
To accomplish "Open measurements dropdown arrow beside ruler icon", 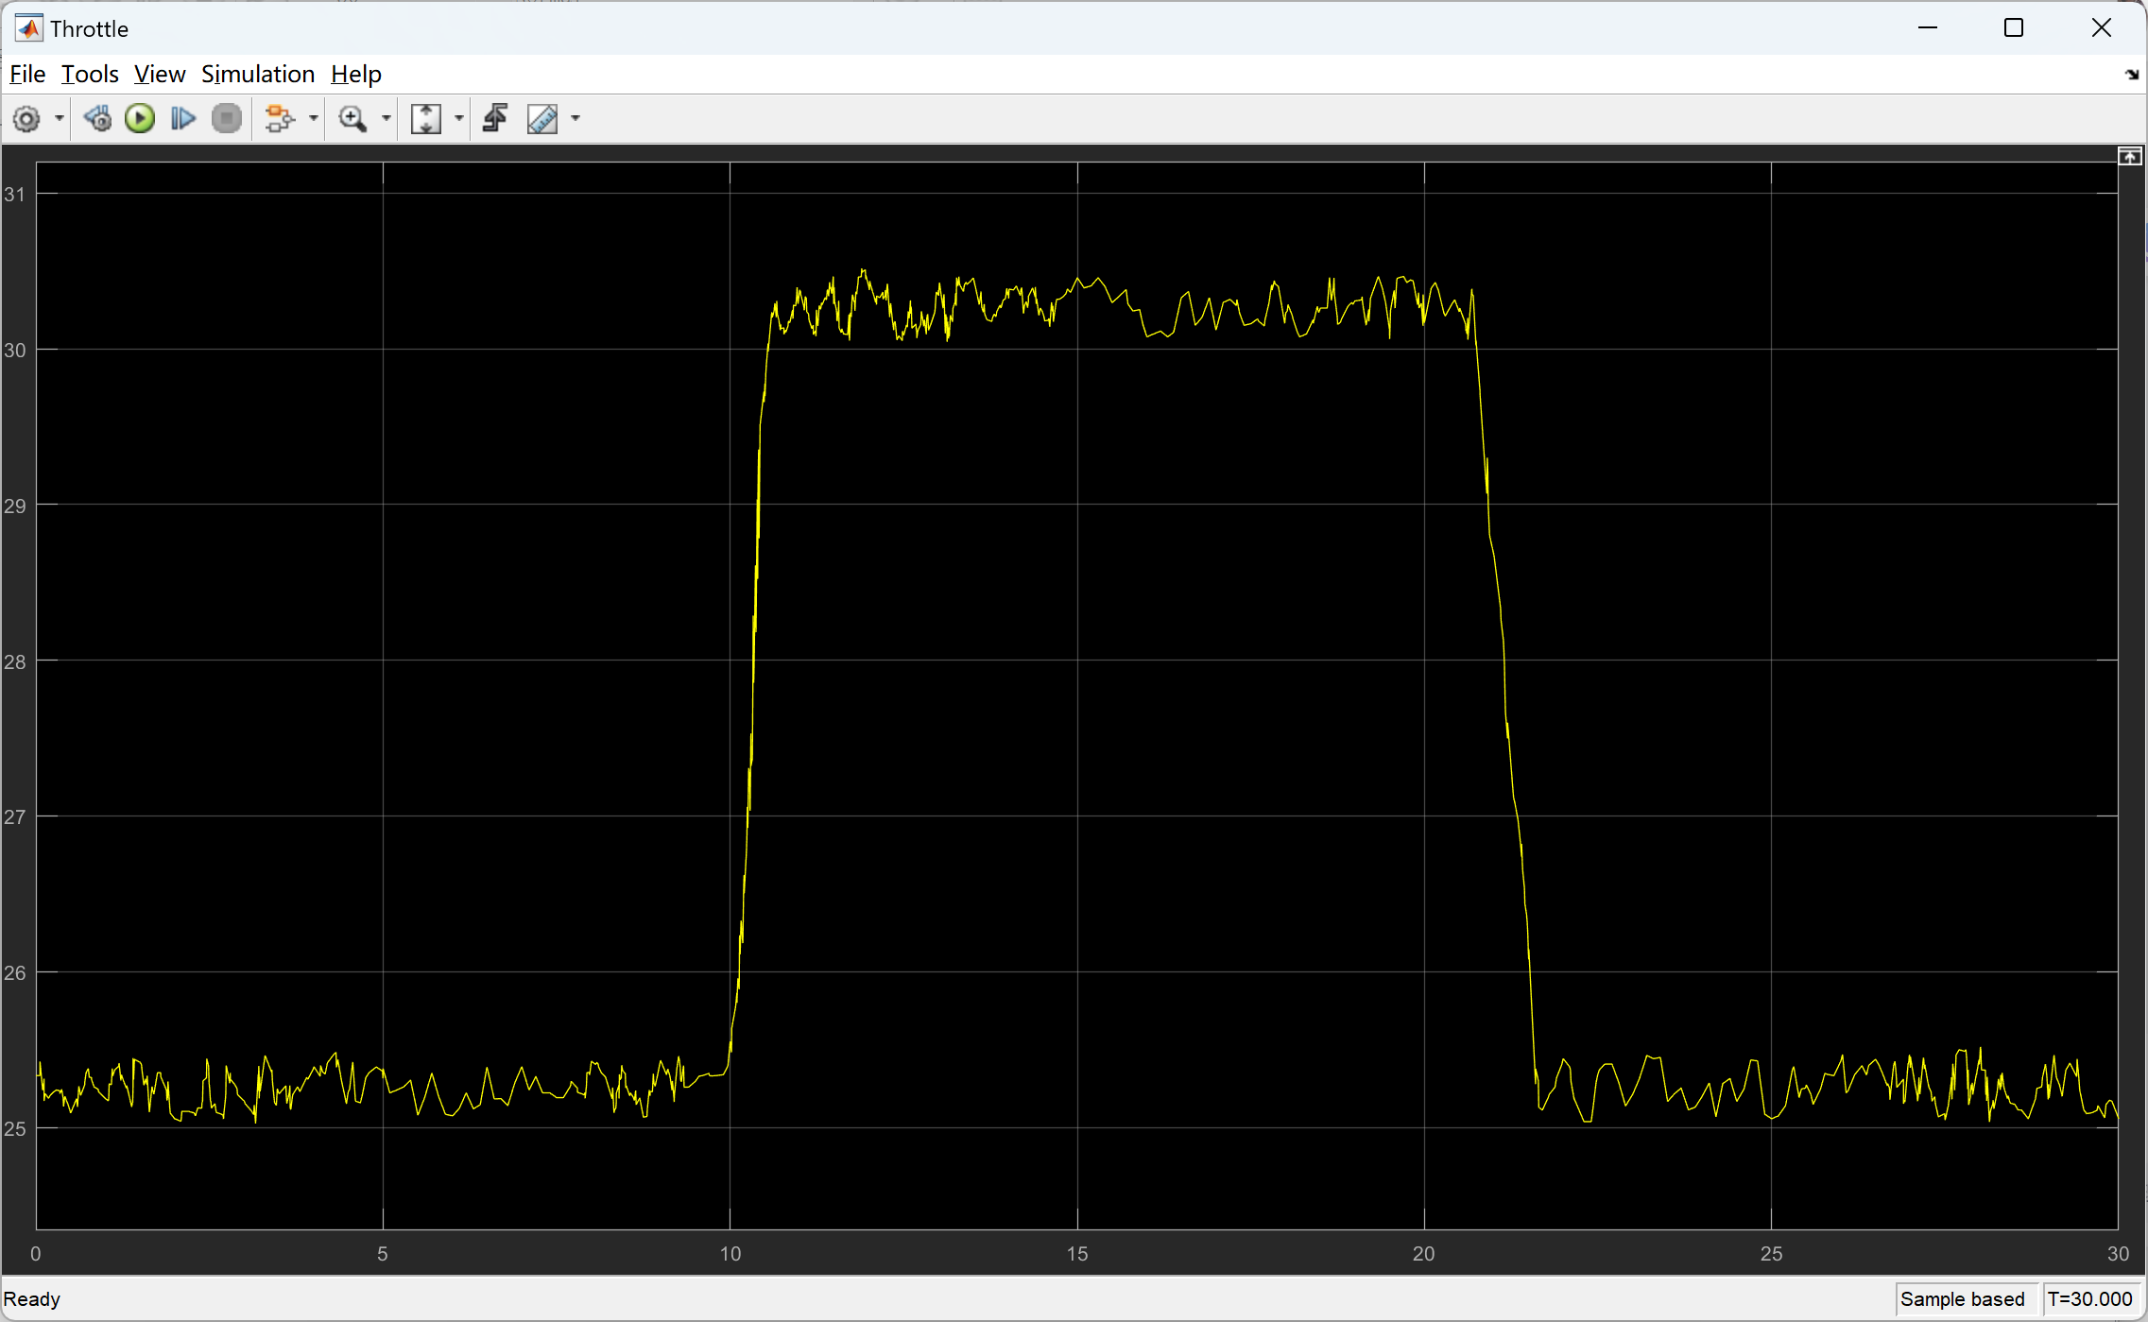I will pos(576,119).
